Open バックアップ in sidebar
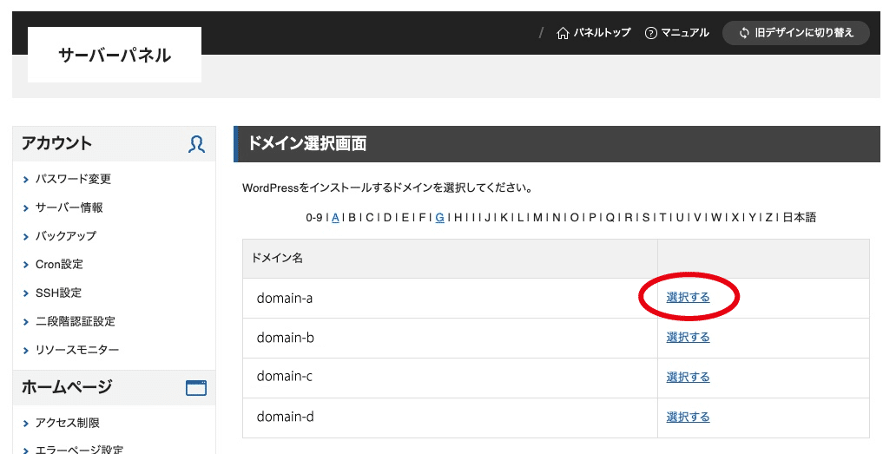The image size is (883, 454). [x=66, y=236]
